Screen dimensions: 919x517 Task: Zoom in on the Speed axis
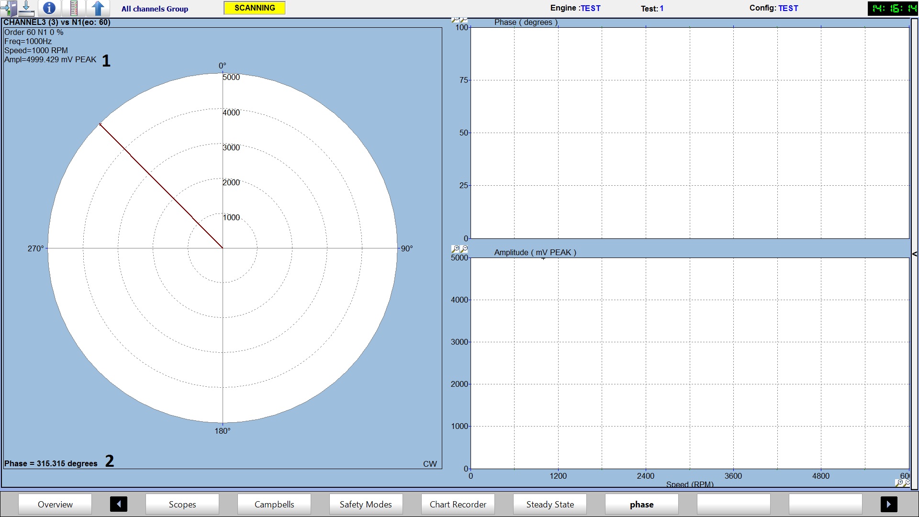click(899, 483)
